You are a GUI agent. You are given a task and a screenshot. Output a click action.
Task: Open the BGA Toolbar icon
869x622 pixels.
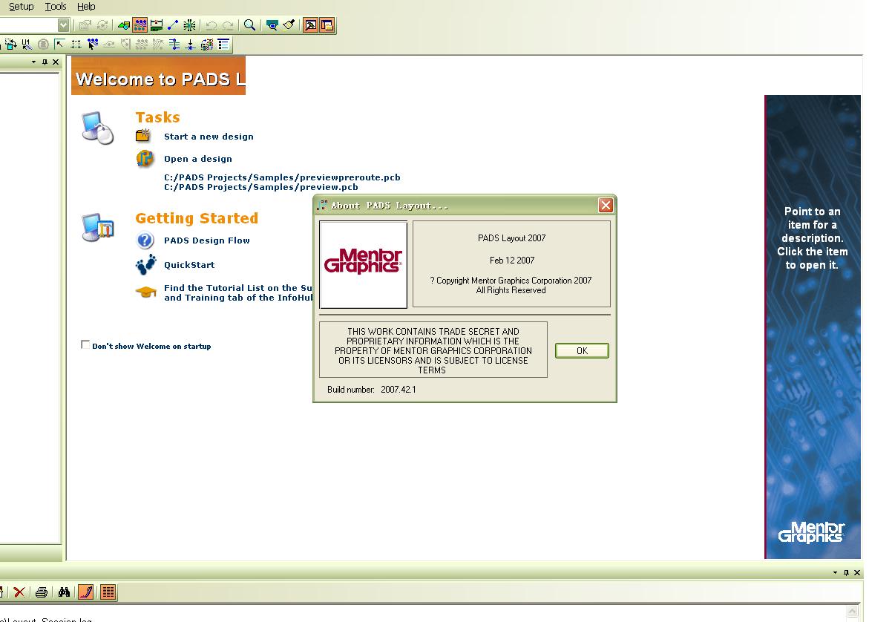coord(189,25)
